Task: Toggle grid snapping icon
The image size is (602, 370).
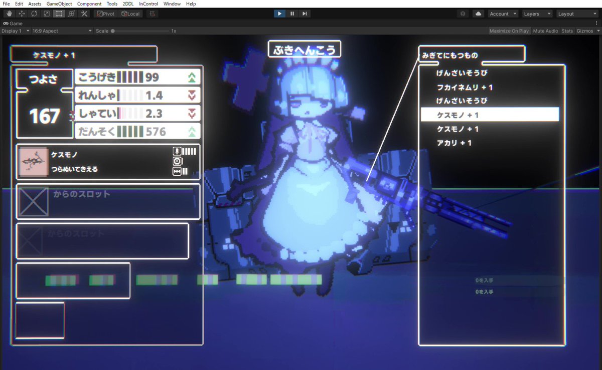Action: point(153,14)
